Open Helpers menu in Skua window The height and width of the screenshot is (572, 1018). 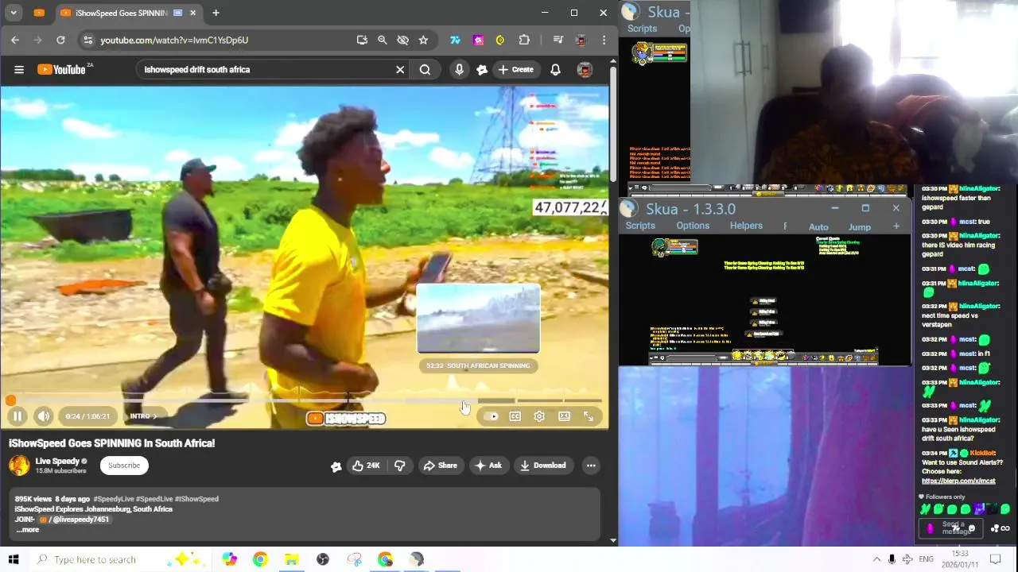click(x=746, y=226)
